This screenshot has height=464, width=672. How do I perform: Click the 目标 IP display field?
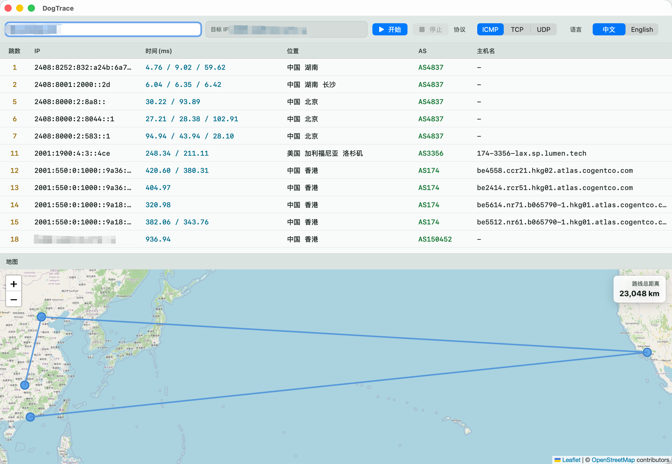286,29
